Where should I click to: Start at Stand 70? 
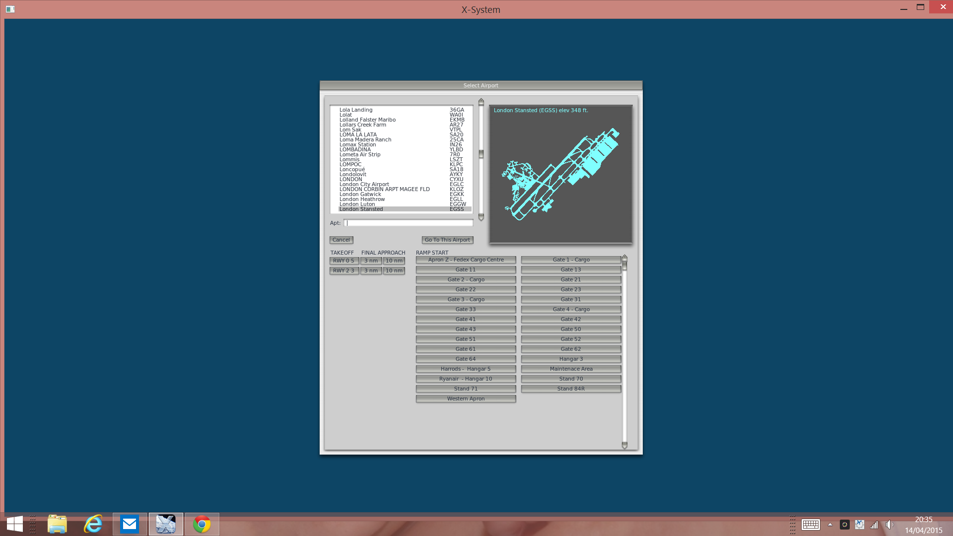[x=571, y=379]
